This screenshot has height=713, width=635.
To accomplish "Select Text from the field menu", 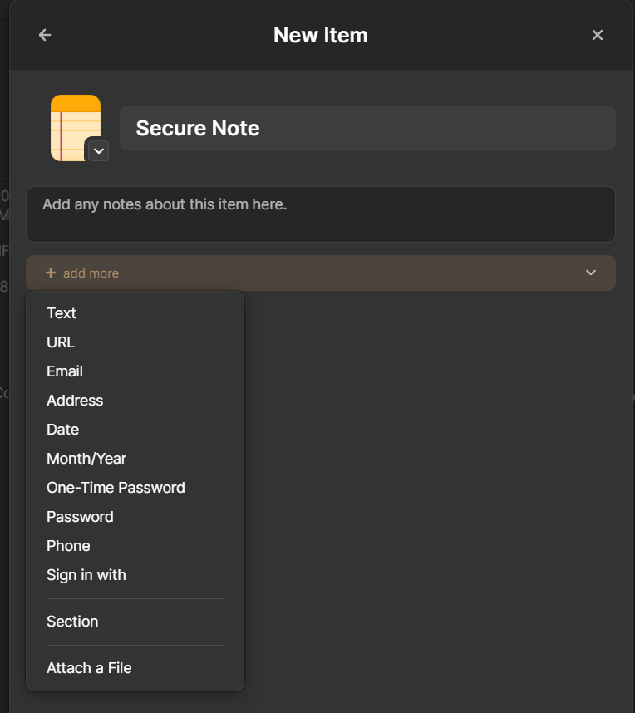I will [62, 313].
